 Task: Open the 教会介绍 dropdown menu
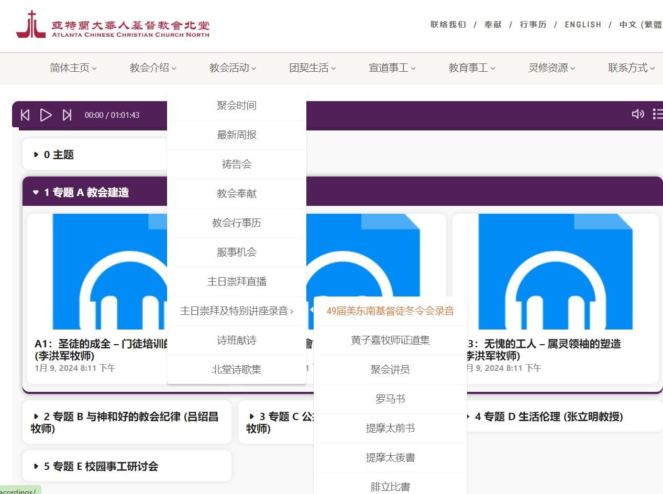tap(153, 68)
